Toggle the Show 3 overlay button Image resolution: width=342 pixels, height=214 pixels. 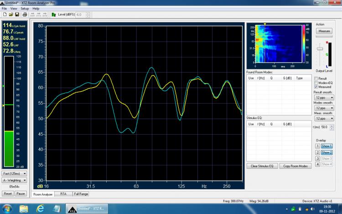326,159
